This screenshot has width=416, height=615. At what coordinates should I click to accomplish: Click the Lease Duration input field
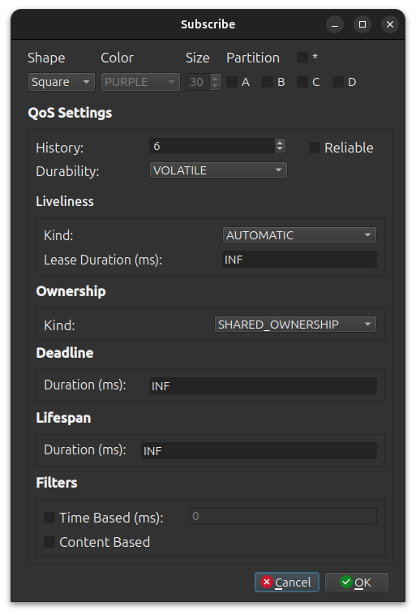(299, 260)
